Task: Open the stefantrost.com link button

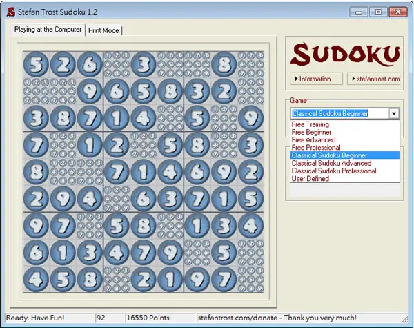Action: point(374,79)
